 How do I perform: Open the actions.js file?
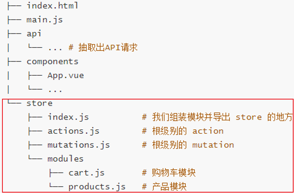pyautogui.click(x=73, y=131)
